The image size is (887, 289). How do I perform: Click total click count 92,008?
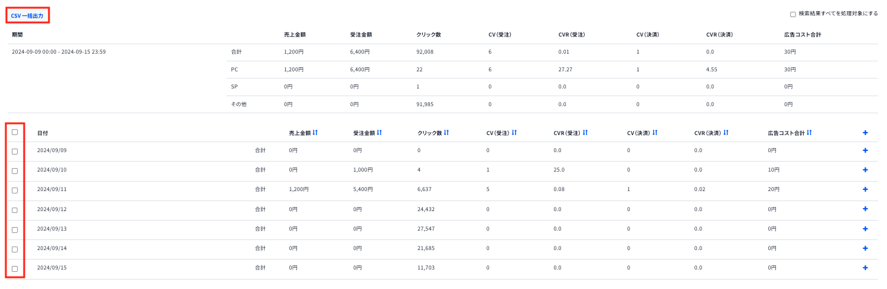(425, 52)
